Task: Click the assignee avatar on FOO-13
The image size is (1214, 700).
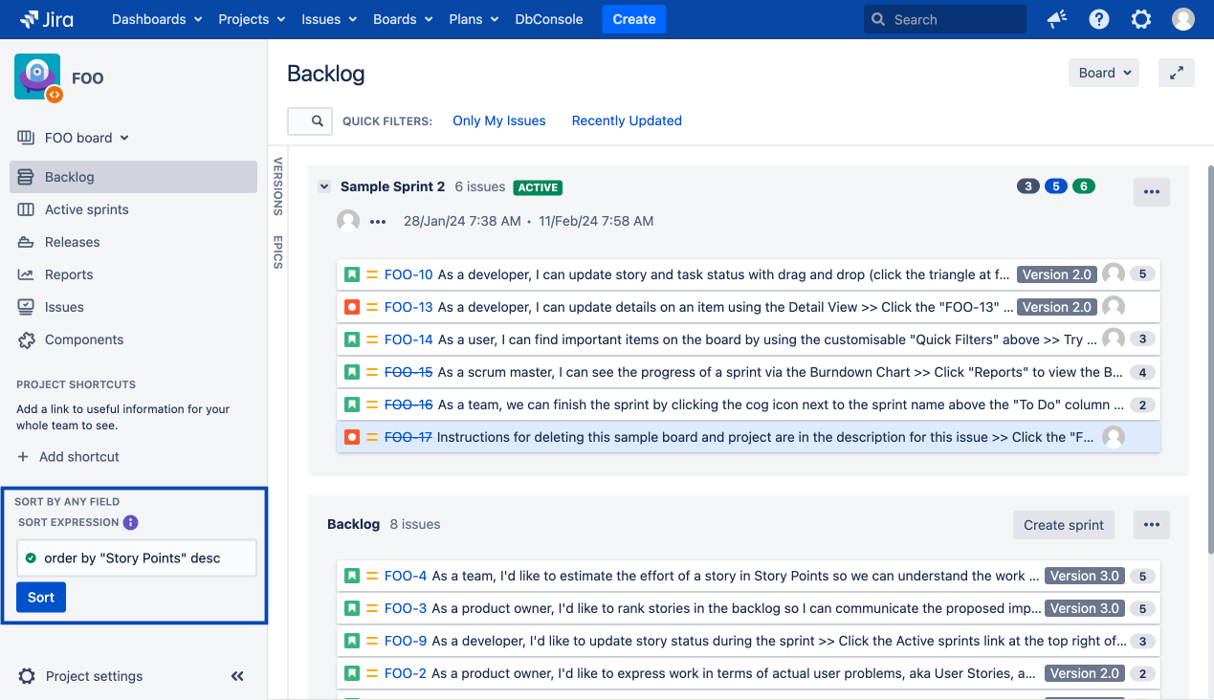Action: [1114, 307]
